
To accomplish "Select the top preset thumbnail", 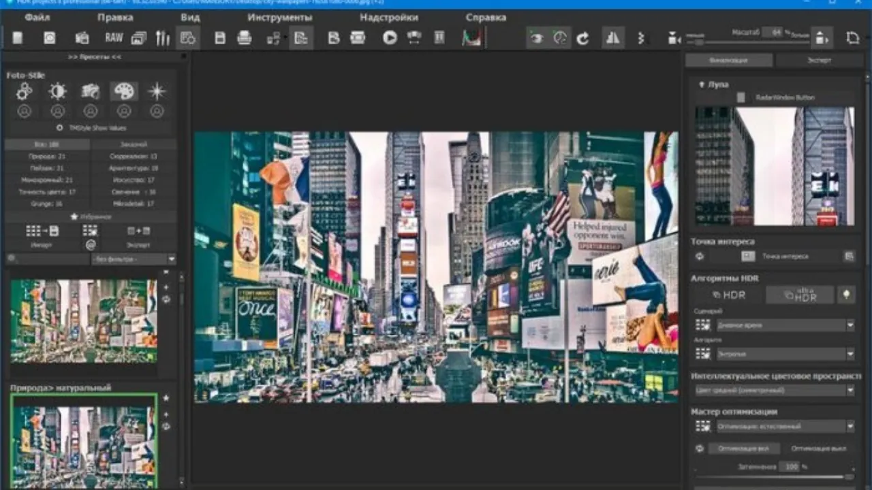I will [x=84, y=321].
